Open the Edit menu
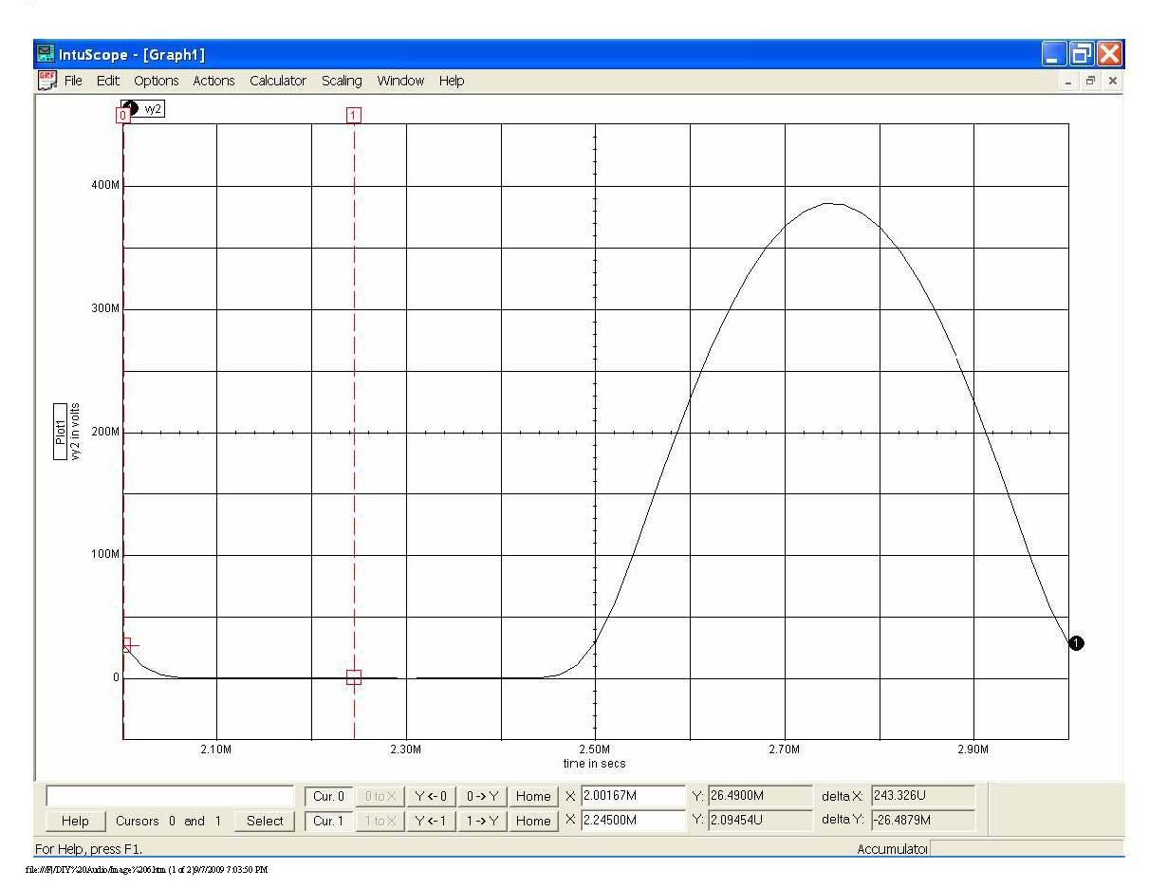1149x888 pixels. pyautogui.click(x=107, y=81)
